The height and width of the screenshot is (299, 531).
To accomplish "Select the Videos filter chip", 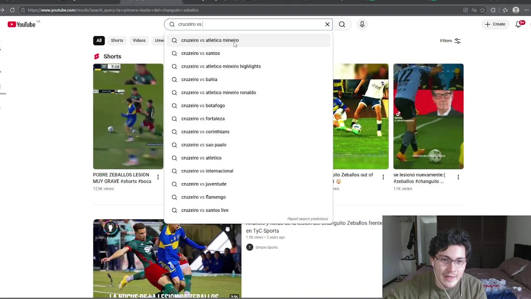I will pos(139,40).
